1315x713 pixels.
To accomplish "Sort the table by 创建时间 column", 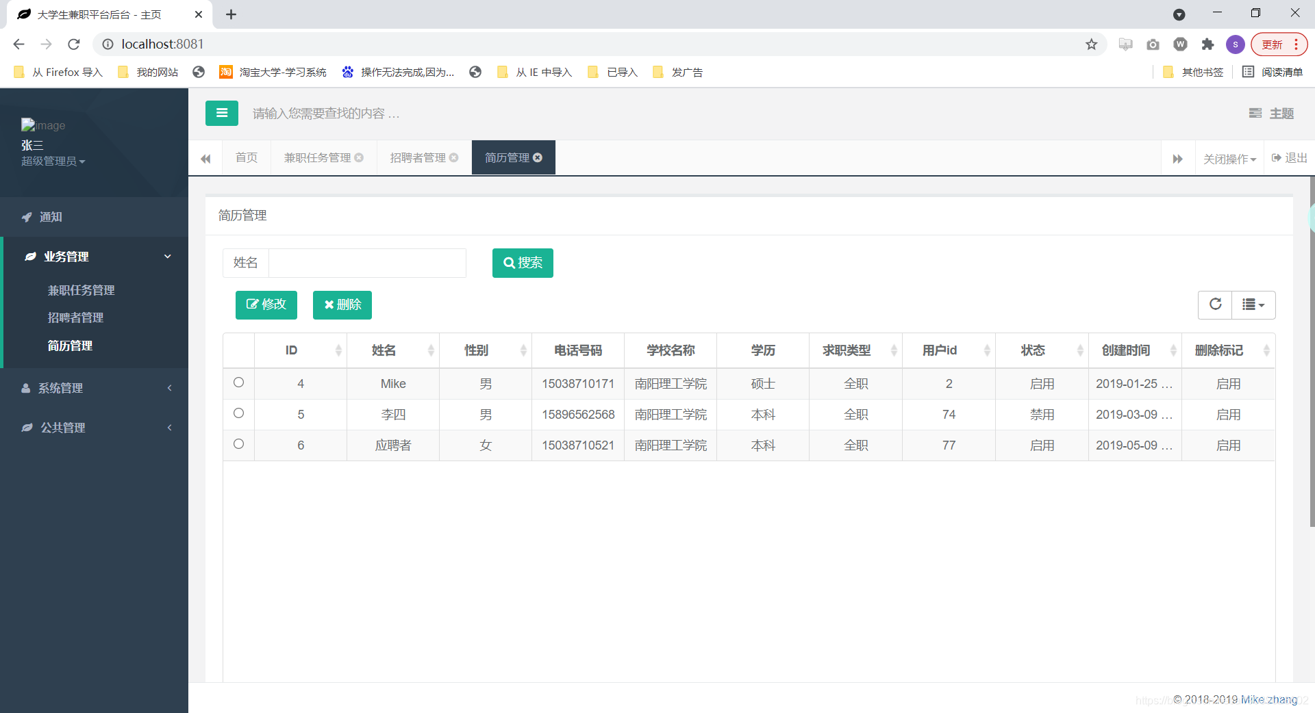I will [x=1135, y=350].
